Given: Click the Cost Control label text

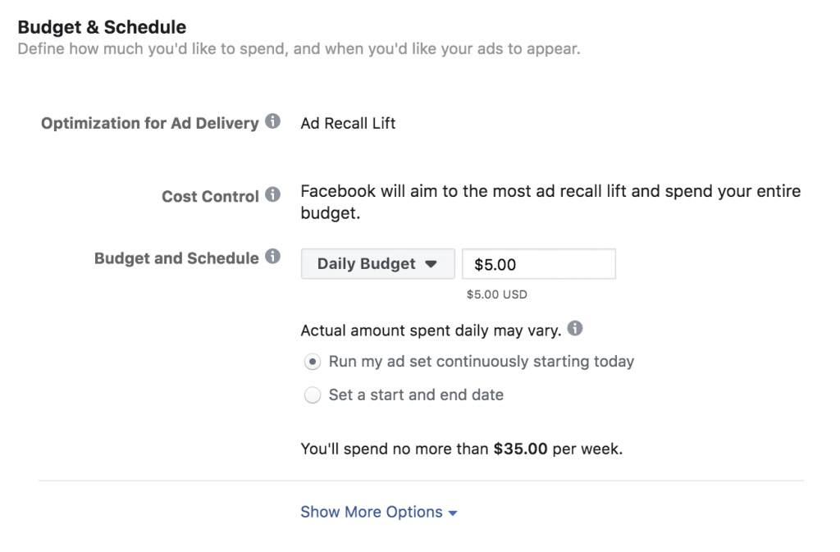Looking at the screenshot, I should (x=210, y=197).
